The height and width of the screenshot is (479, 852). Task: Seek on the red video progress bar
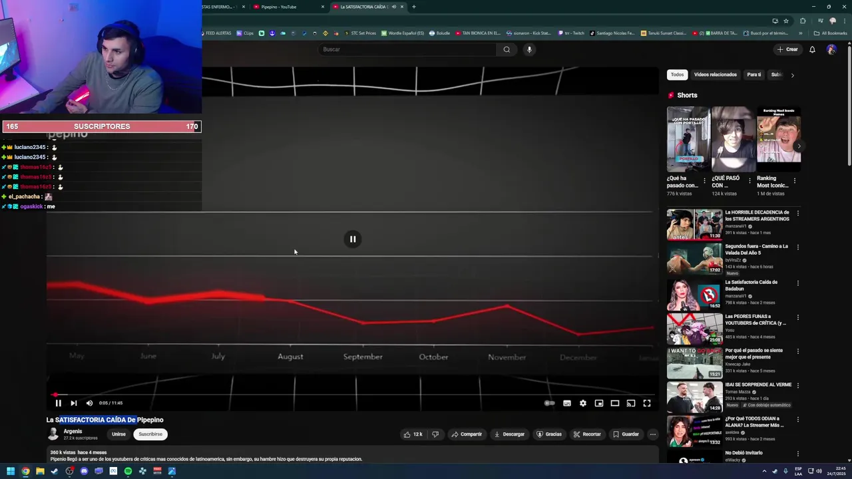point(353,395)
